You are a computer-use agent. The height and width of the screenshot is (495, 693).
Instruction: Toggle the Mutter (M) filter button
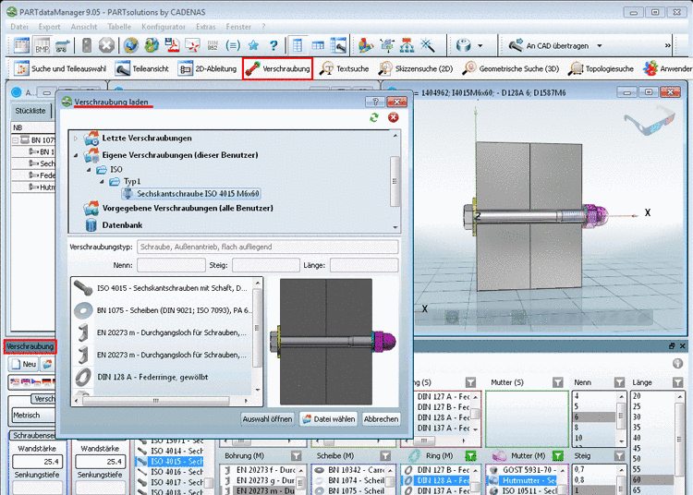(556, 455)
